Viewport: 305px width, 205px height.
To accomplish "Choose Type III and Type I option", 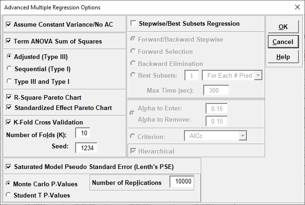I will [9, 81].
